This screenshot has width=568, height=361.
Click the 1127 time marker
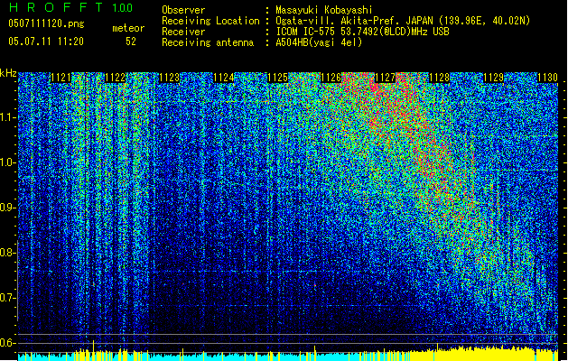coord(385,78)
